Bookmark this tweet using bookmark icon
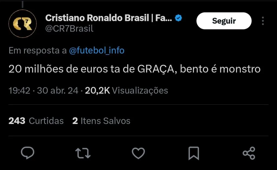The image size is (277, 170). coord(193,153)
